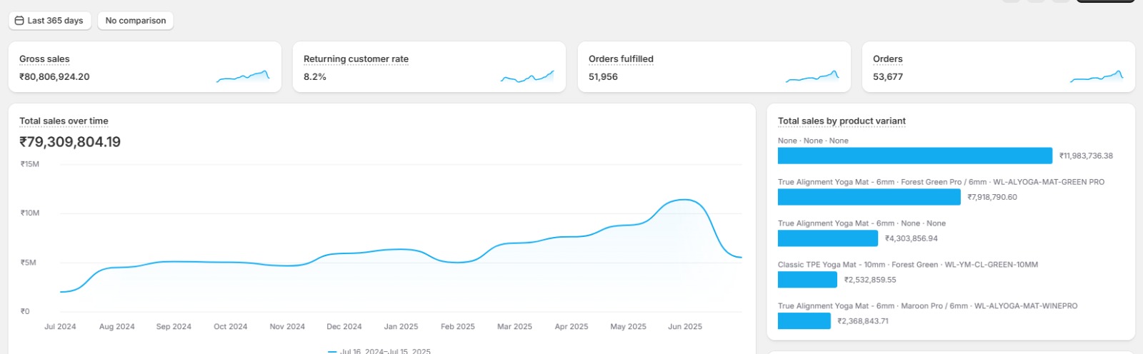1143x354 pixels.
Task: Open the No comparison dropdown
Action: coord(136,21)
